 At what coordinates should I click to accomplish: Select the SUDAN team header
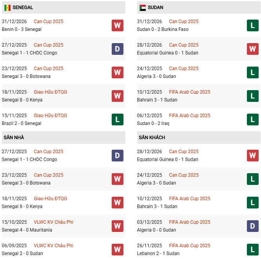[x=156, y=7]
